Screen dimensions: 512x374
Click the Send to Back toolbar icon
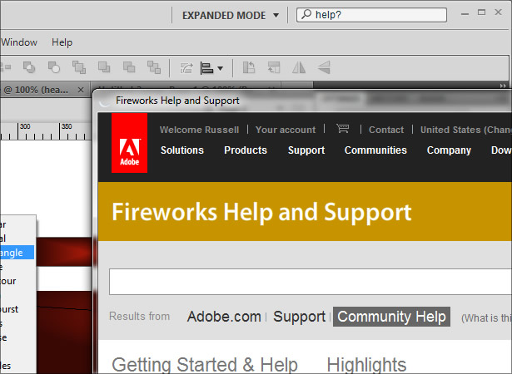(154, 67)
